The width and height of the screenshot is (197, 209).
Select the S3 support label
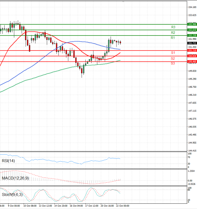click(x=172, y=63)
